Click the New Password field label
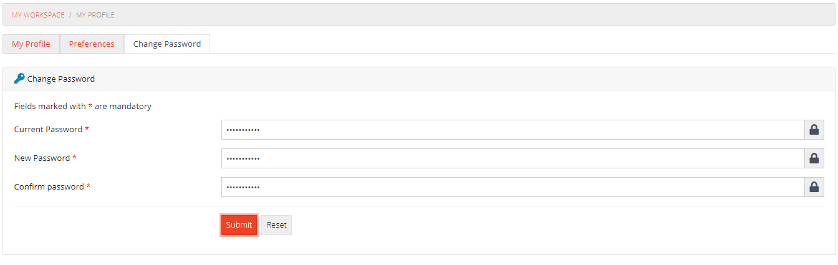Image resolution: width=838 pixels, height=265 pixels. click(42, 158)
